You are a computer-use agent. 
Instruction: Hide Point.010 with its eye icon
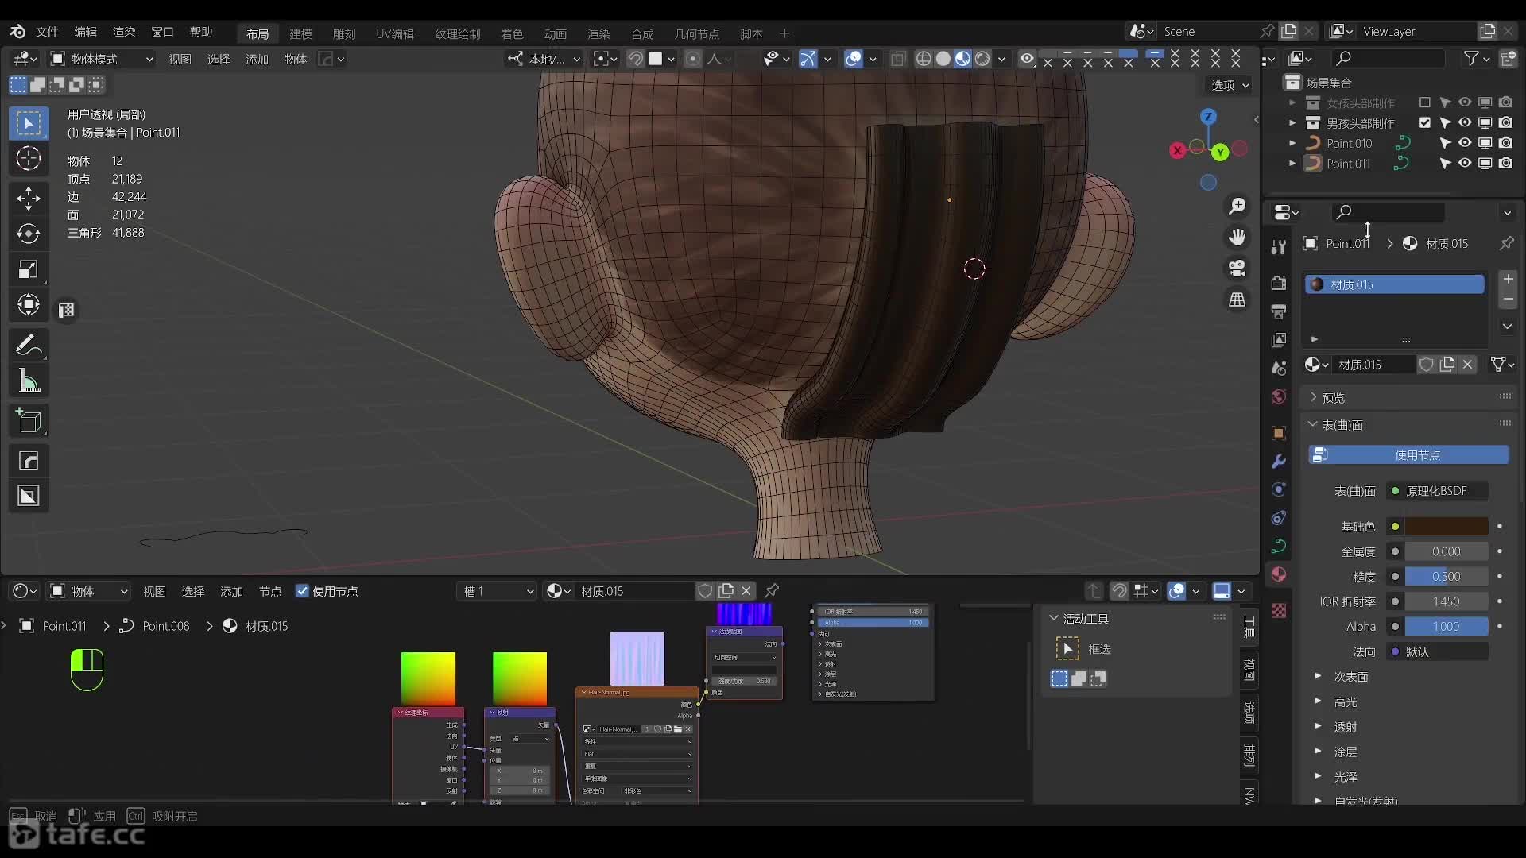tap(1465, 143)
